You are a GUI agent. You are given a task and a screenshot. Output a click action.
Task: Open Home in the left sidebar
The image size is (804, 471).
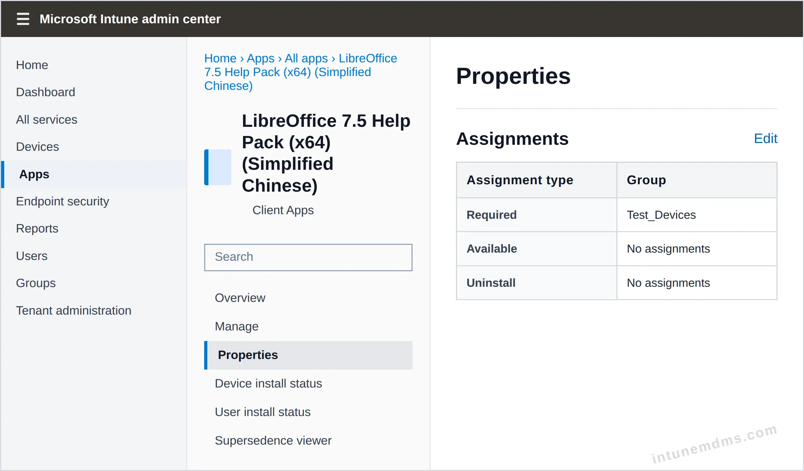(32, 65)
